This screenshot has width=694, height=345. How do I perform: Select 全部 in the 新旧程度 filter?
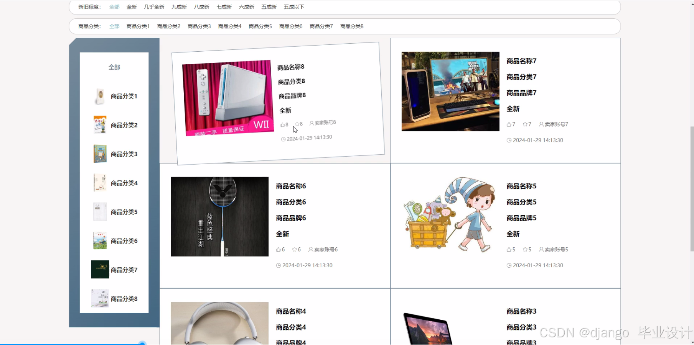[114, 7]
